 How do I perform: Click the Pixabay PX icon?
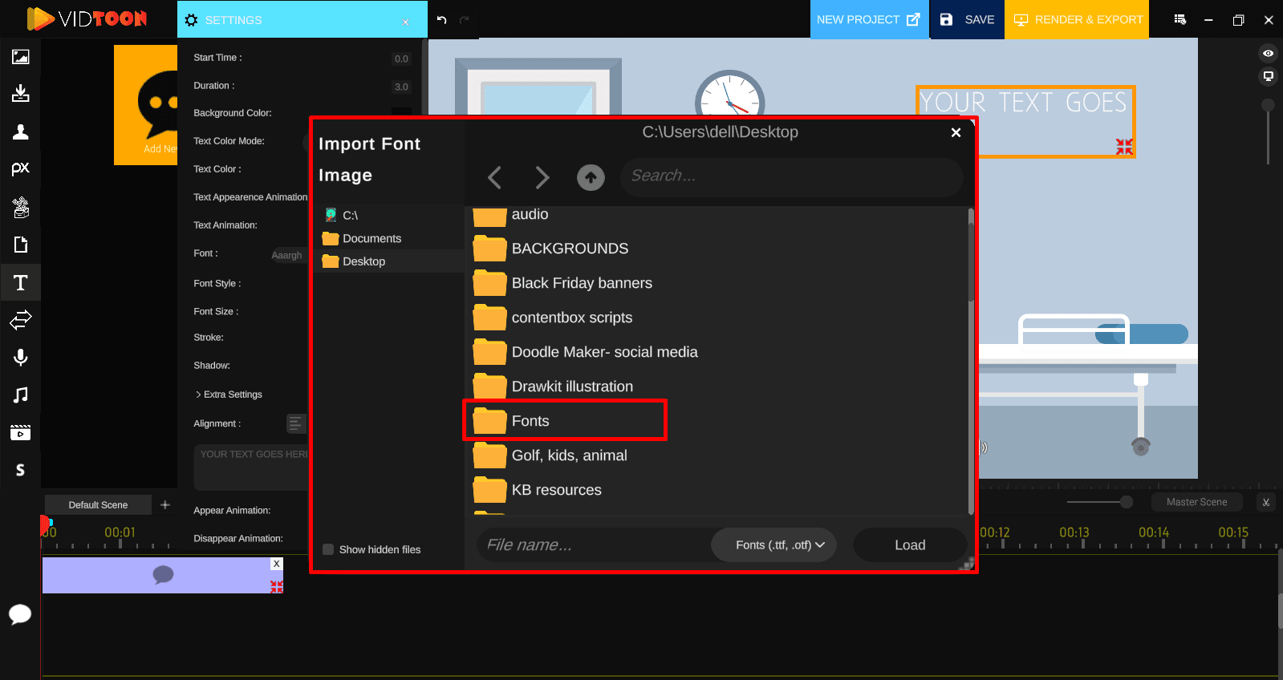tap(21, 168)
